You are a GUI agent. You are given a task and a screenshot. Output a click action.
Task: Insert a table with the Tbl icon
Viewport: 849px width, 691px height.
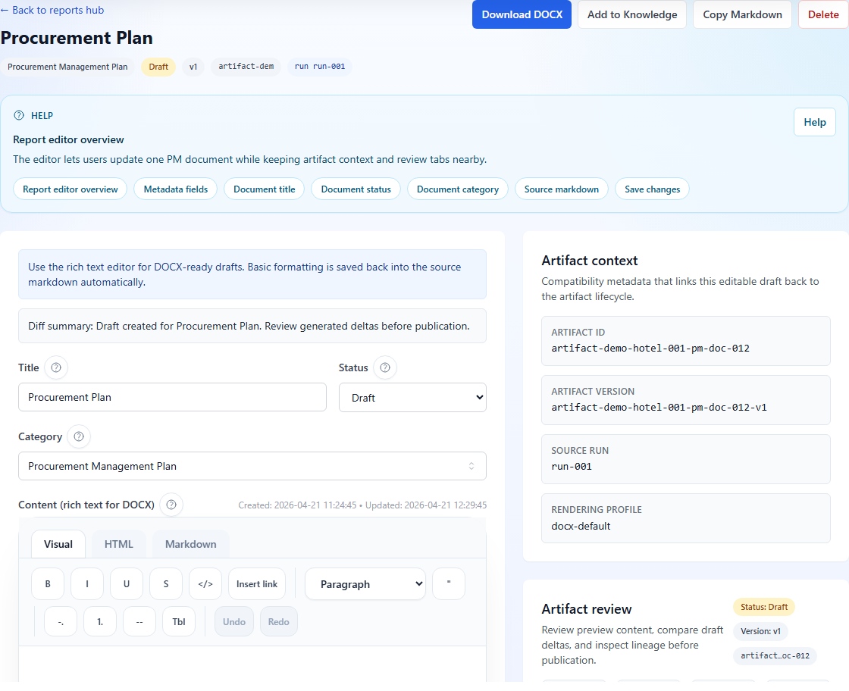[x=178, y=621]
